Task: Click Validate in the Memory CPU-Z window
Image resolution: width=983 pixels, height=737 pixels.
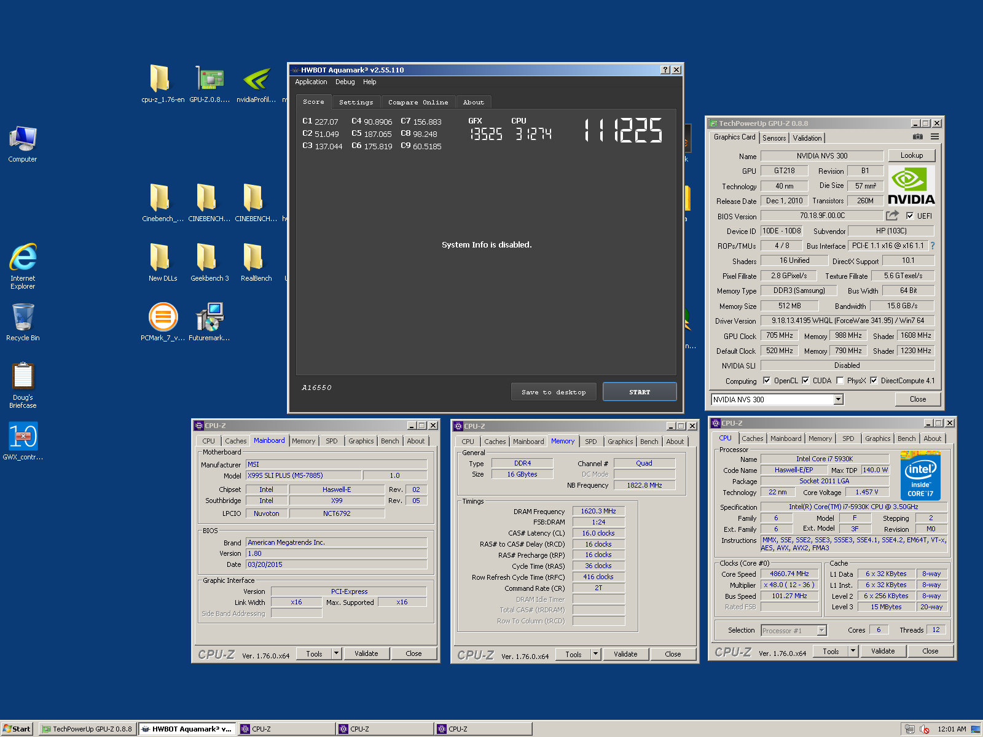Action: click(x=625, y=654)
